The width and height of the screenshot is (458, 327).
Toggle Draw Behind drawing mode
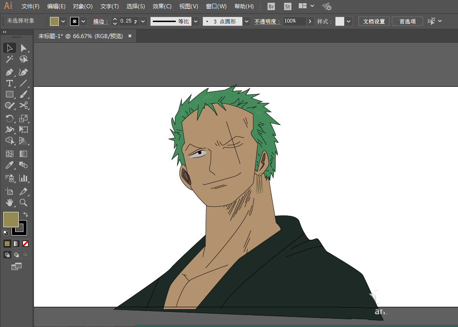pyautogui.click(x=17, y=255)
